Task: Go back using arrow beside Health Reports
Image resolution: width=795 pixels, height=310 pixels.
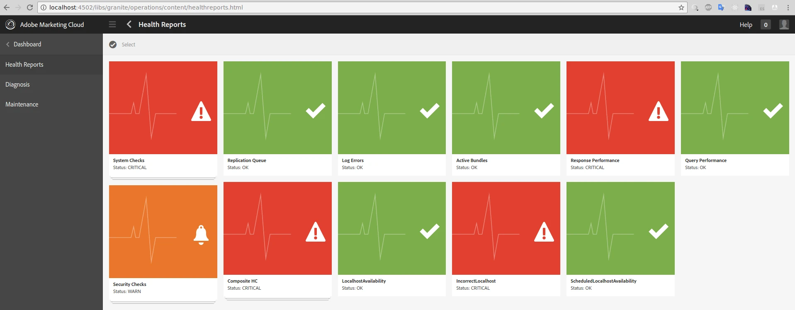Action: 129,24
